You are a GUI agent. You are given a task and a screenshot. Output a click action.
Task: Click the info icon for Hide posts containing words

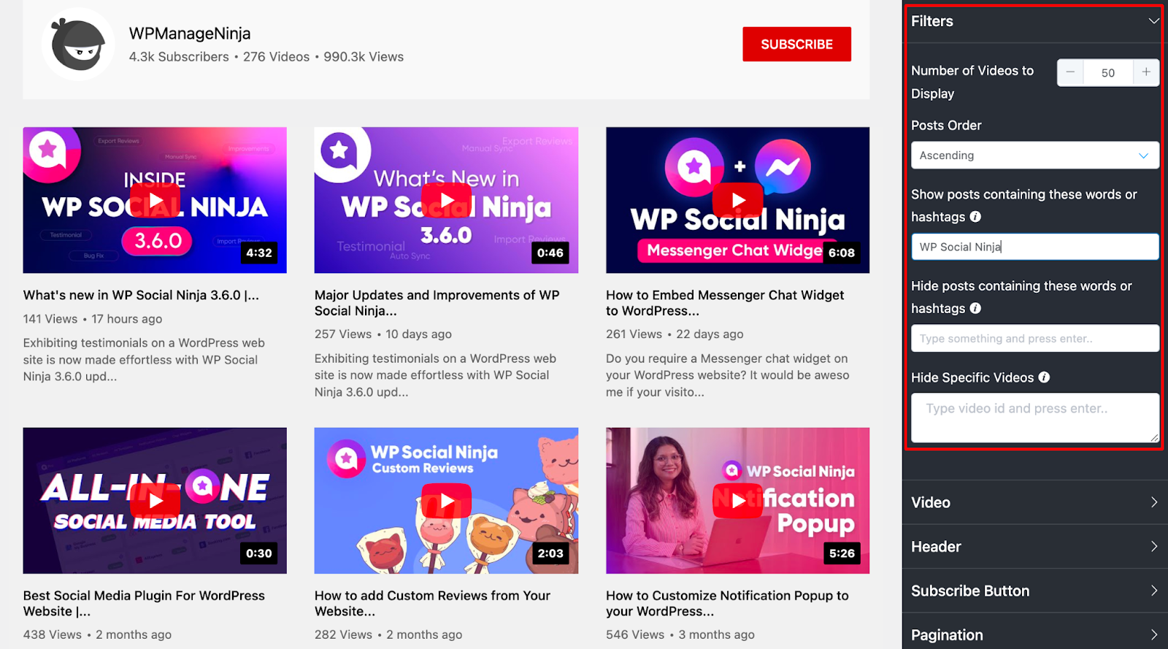pos(975,308)
